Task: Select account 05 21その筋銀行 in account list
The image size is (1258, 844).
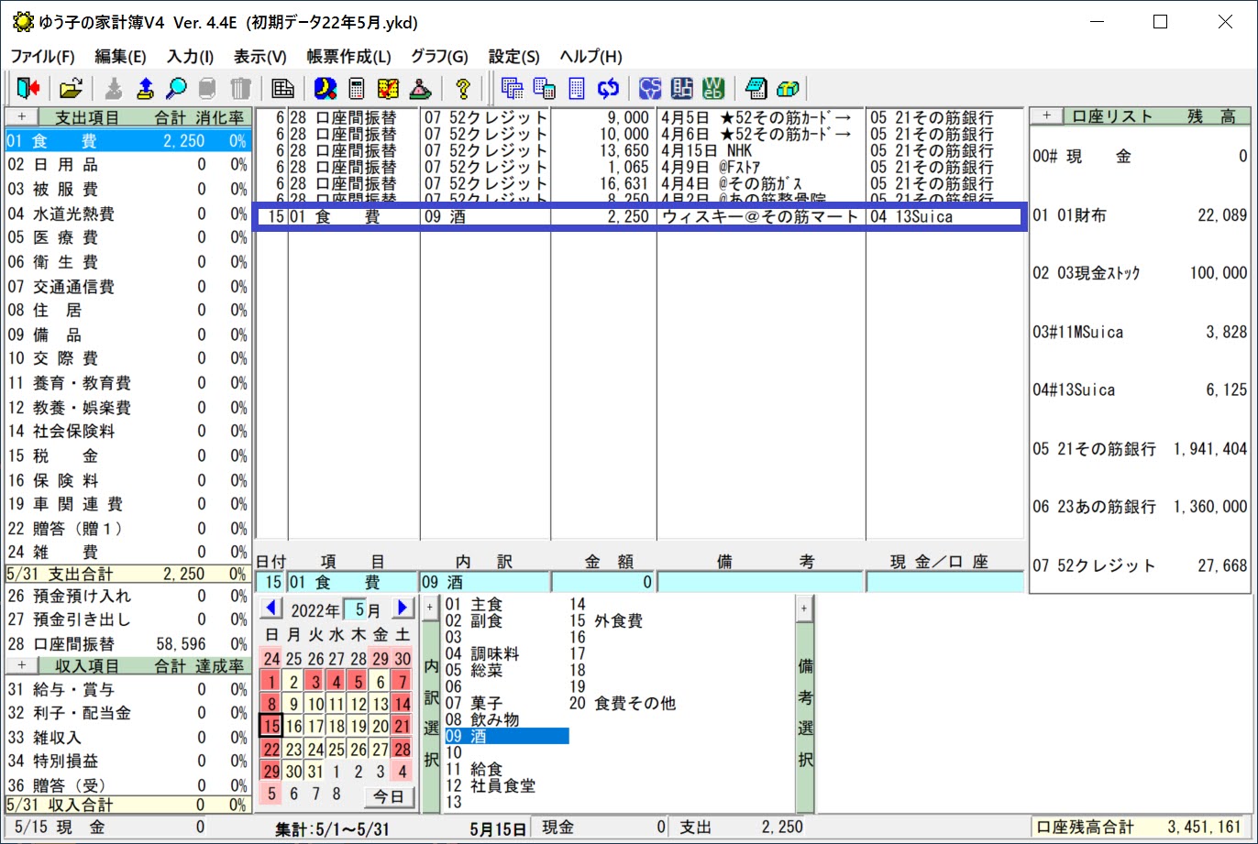Action: (x=1140, y=449)
